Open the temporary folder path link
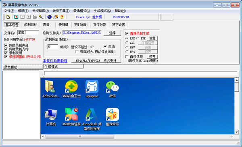Viewport: 242px width, 147px height. tap(82, 33)
